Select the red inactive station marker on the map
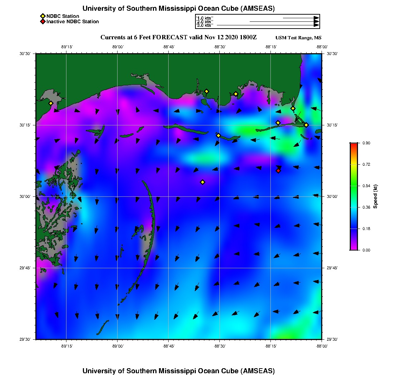The width and height of the screenshot is (393, 375). tap(278, 171)
